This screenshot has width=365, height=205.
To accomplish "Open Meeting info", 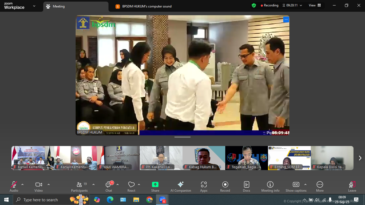I will (270, 185).
